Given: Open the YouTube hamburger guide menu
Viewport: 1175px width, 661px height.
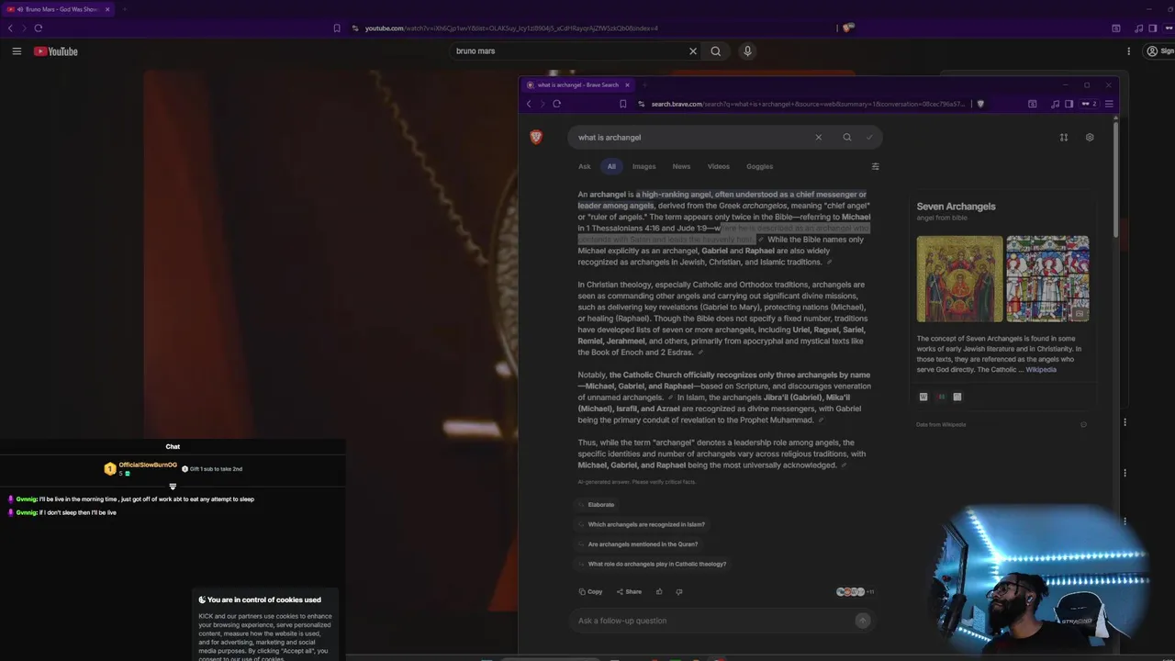Looking at the screenshot, I should 17,51.
